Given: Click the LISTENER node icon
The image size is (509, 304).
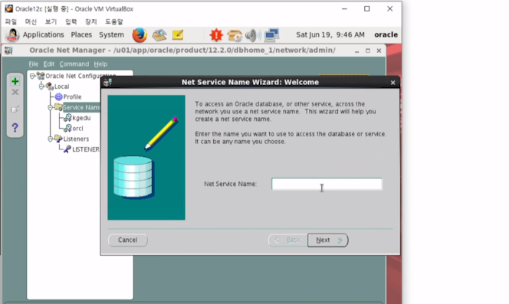Looking at the screenshot, I should click(x=67, y=149).
